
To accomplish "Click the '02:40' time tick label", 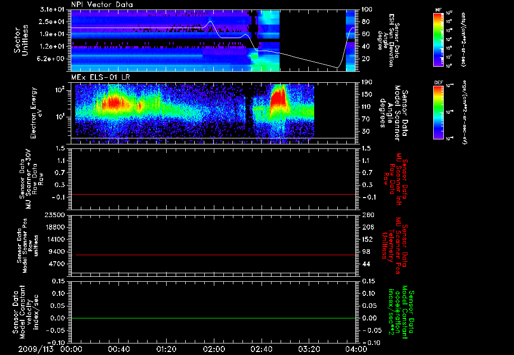I will (261, 349).
